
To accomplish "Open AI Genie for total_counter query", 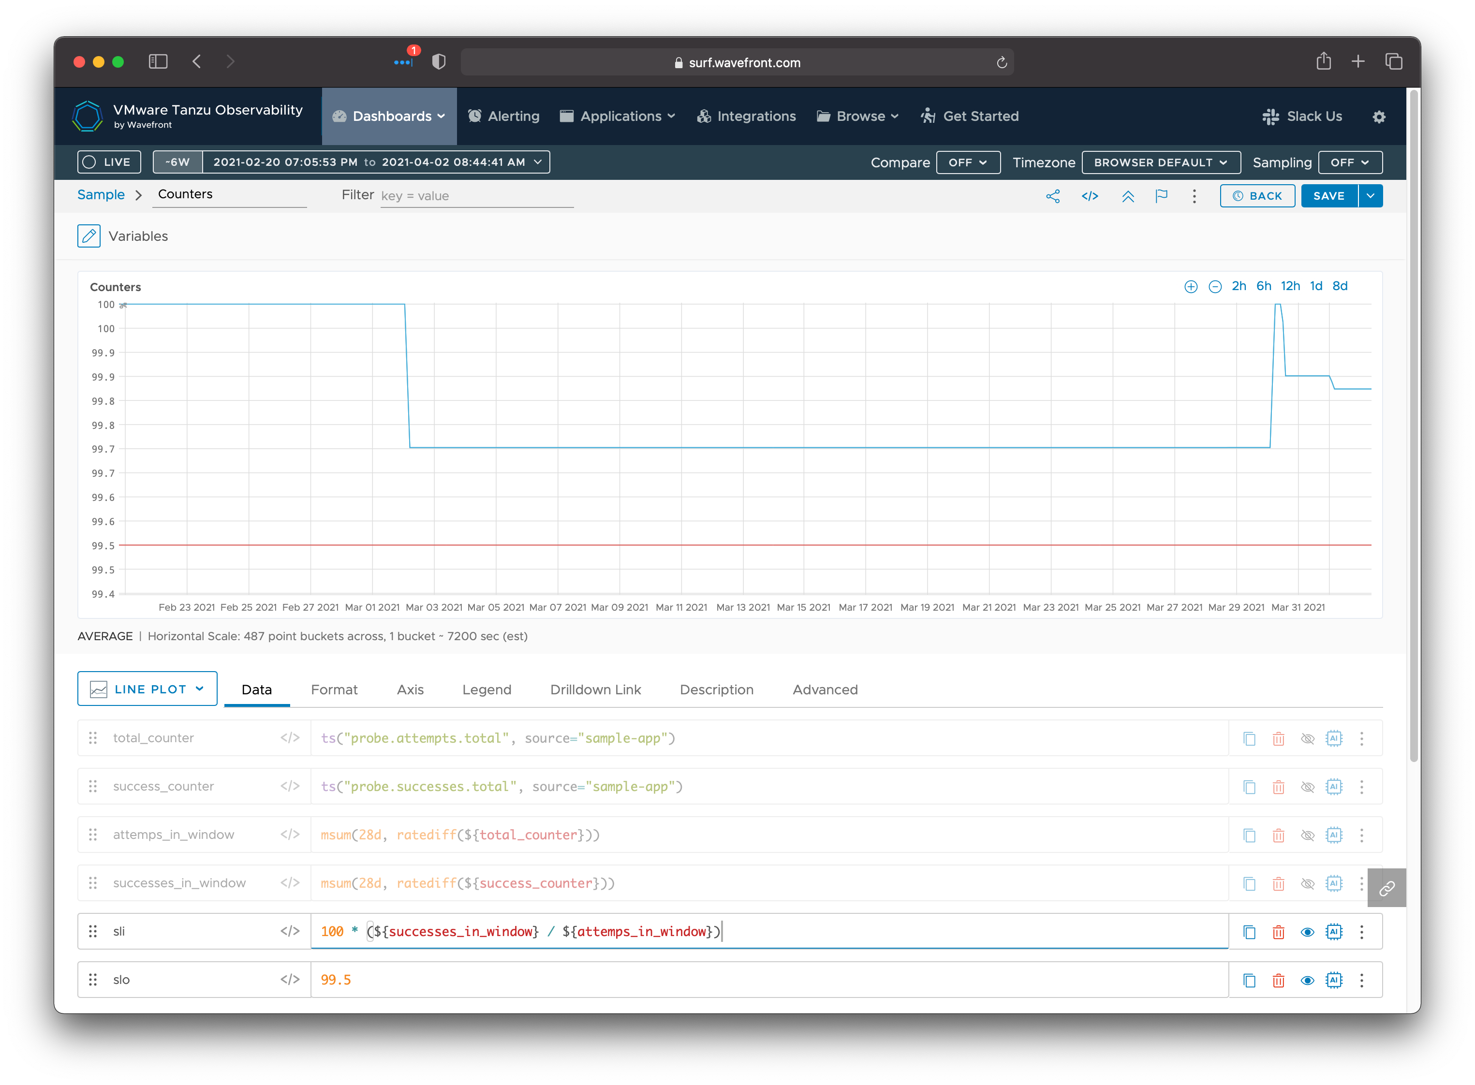I will click(1334, 738).
